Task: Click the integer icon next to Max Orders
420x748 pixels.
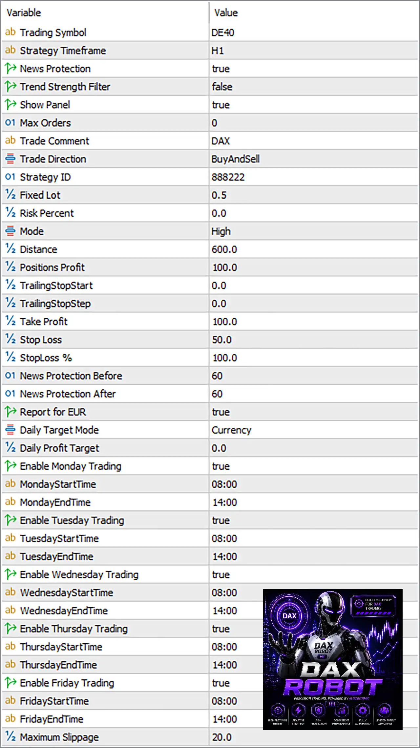Action: [x=10, y=123]
